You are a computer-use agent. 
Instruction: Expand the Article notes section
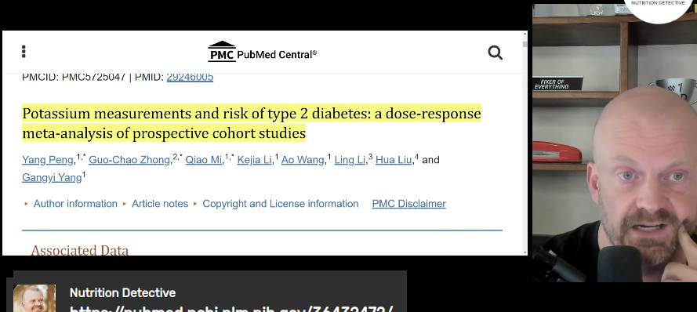tap(160, 204)
